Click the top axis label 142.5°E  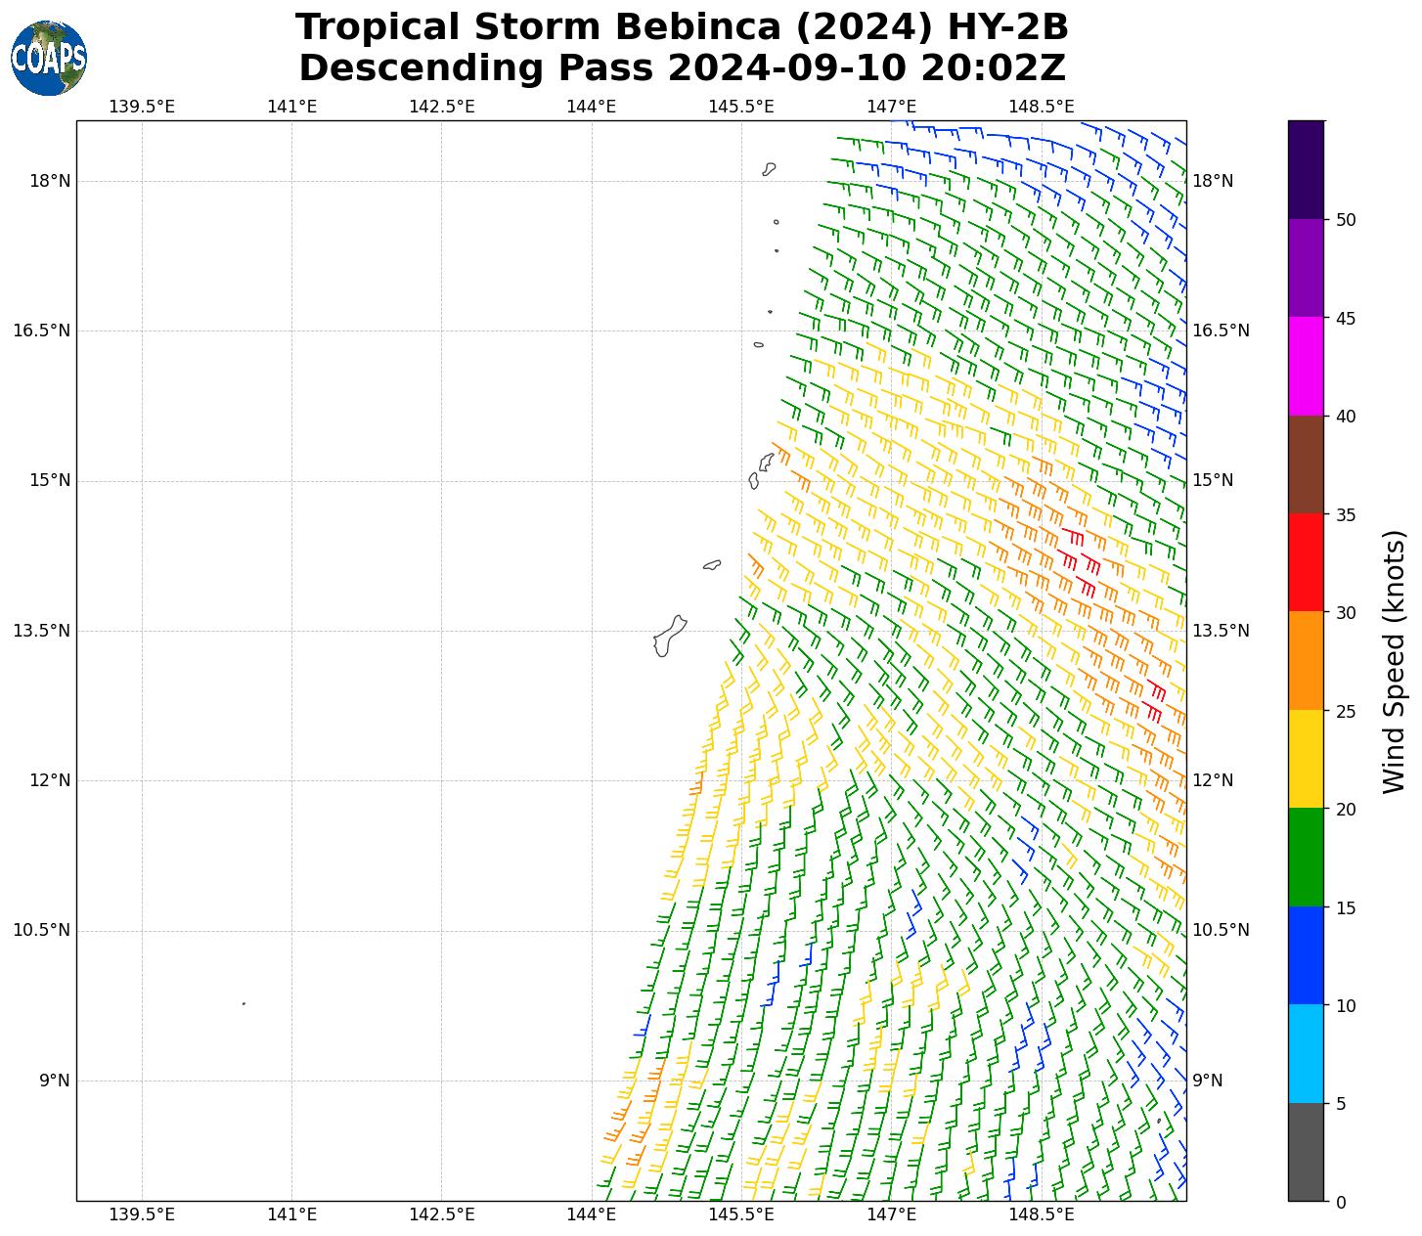click(441, 107)
